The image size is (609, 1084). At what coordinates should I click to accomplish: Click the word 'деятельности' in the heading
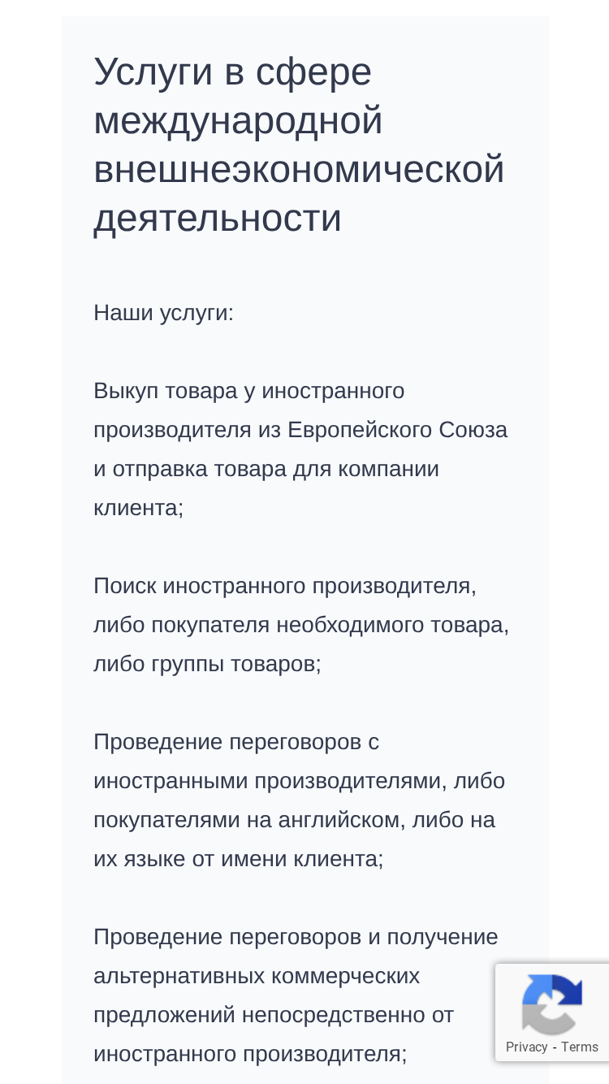218,218
